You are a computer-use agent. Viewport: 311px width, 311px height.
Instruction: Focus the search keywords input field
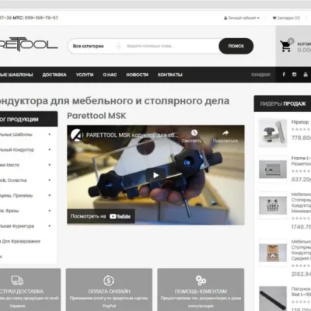(171, 46)
